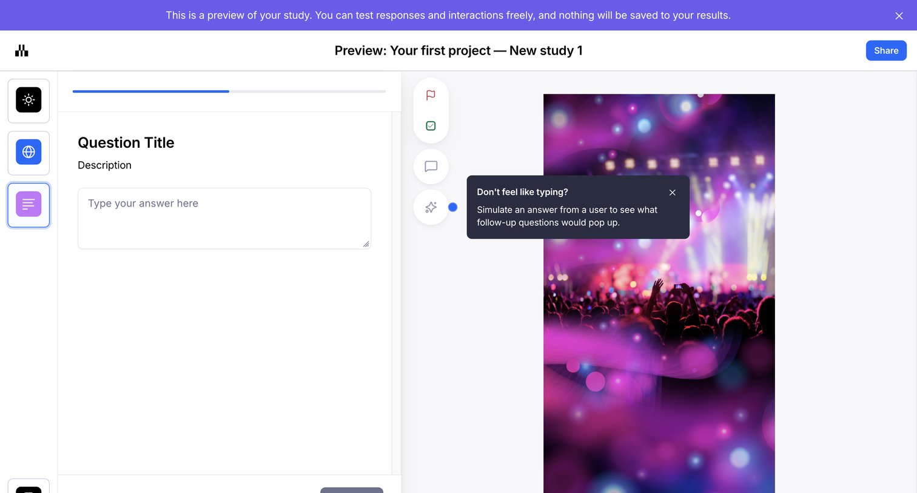Click the concert crowd image
917x493 pixels.
659,294
